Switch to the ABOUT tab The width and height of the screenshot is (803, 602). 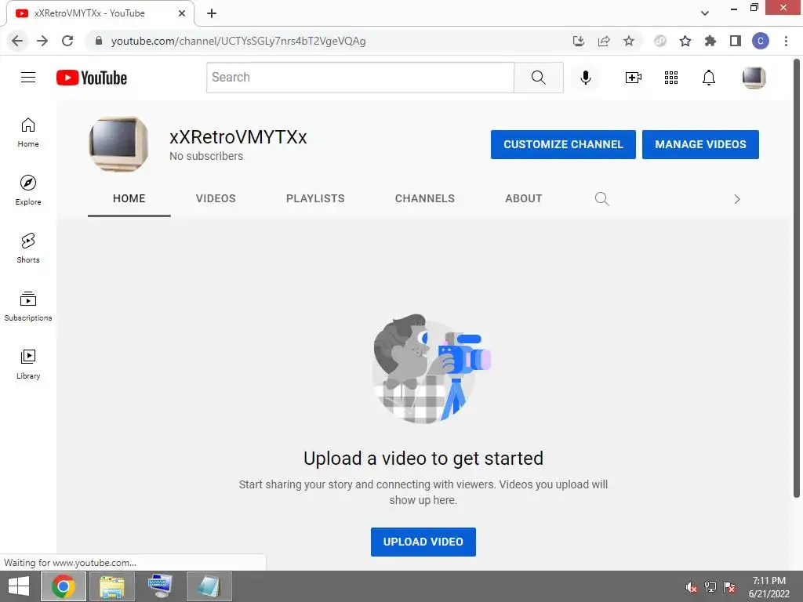[x=523, y=198]
